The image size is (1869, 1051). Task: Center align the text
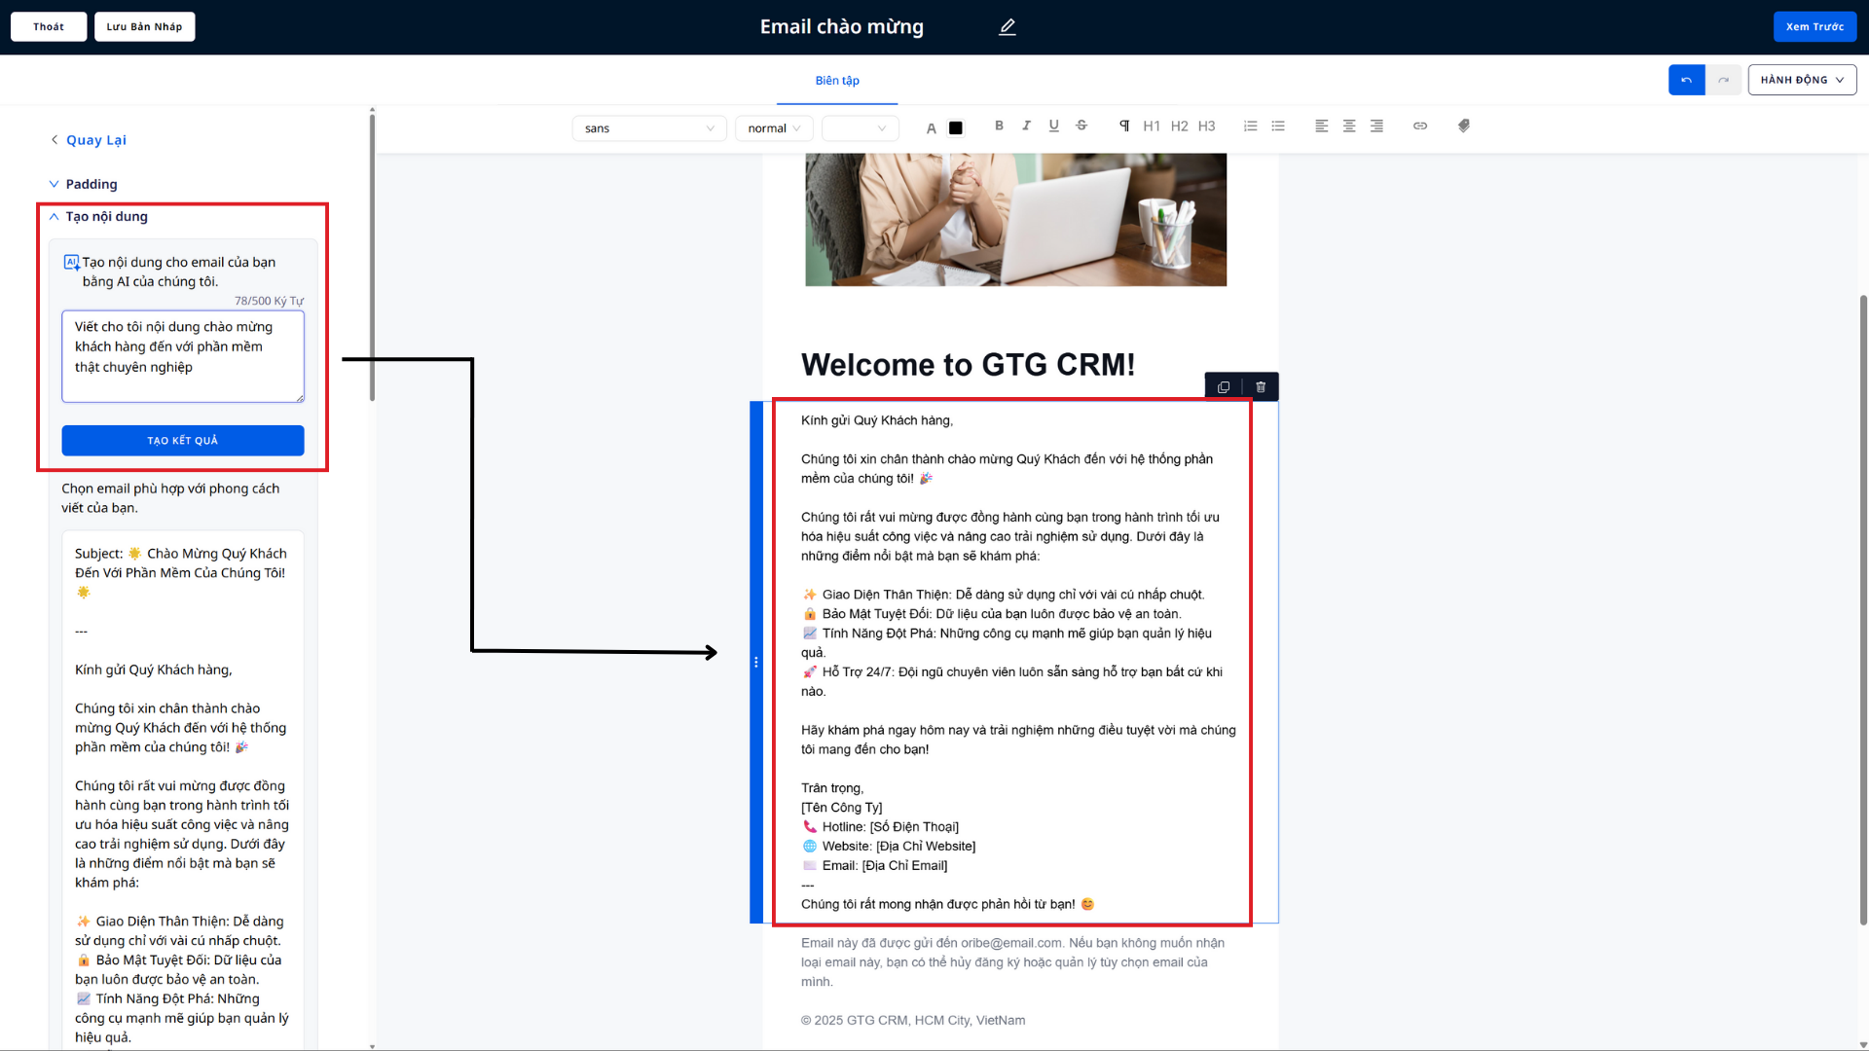(1349, 126)
